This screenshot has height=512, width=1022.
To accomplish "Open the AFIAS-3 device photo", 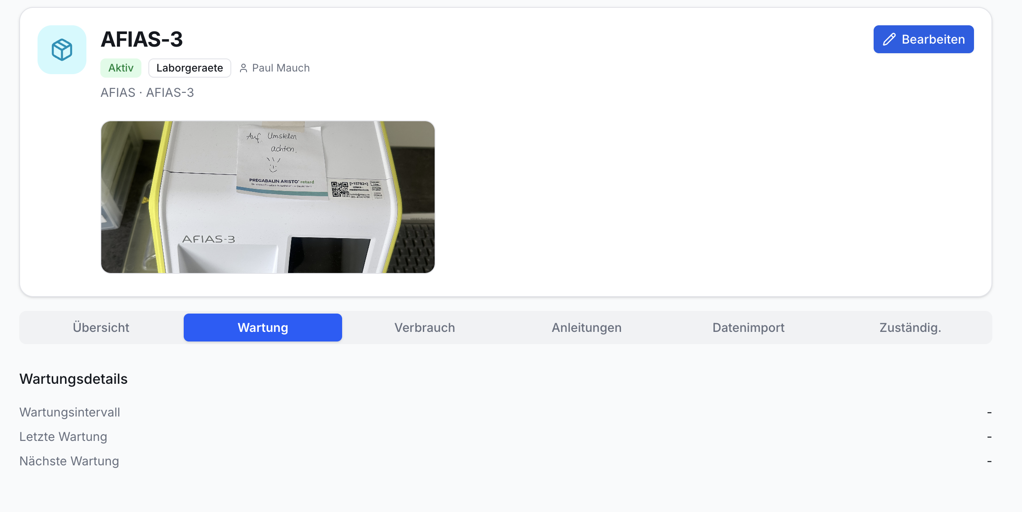I will tap(268, 197).
